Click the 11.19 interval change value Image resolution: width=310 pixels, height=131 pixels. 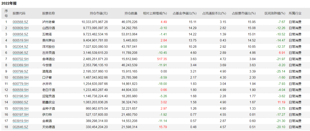click(282, 102)
